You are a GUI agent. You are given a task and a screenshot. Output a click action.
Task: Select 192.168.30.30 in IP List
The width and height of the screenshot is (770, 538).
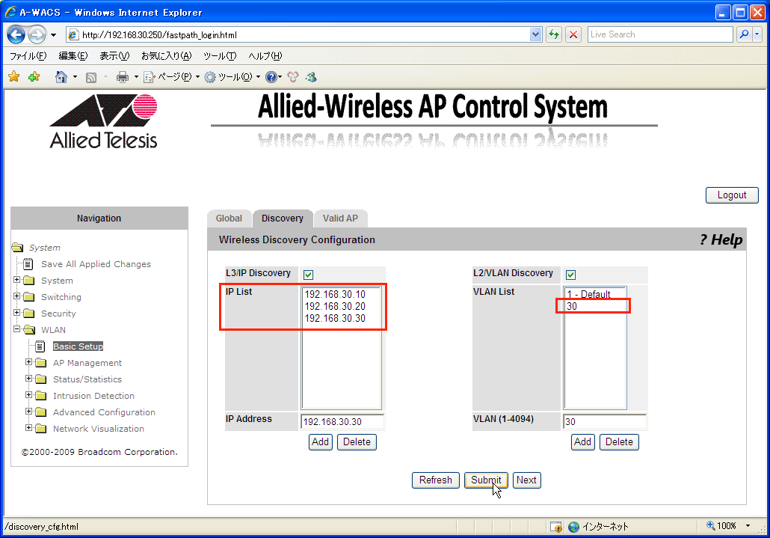pyautogui.click(x=341, y=318)
